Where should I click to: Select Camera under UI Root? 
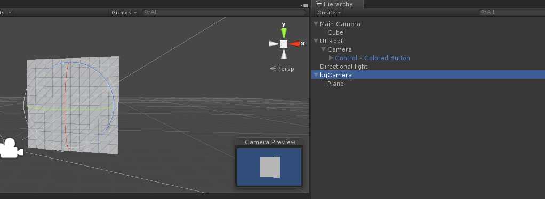(x=340, y=49)
